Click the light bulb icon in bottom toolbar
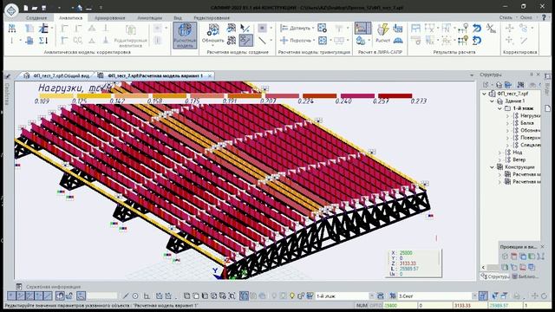The height and width of the screenshot is (312, 555). (291, 296)
